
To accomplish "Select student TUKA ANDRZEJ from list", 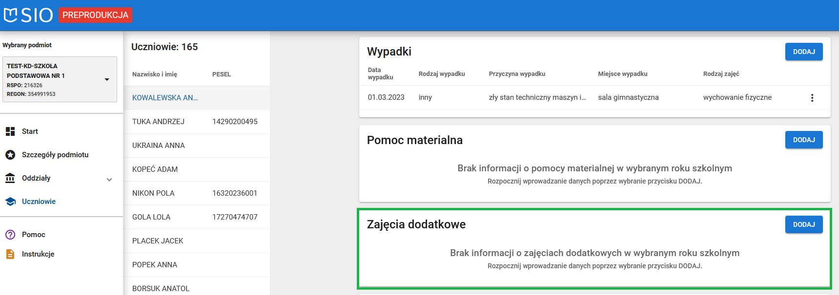I will click(x=158, y=122).
